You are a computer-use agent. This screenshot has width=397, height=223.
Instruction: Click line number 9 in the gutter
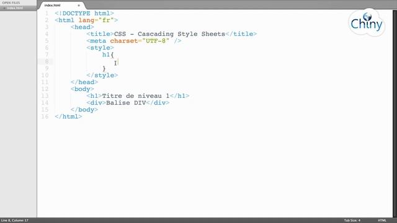(x=47, y=68)
